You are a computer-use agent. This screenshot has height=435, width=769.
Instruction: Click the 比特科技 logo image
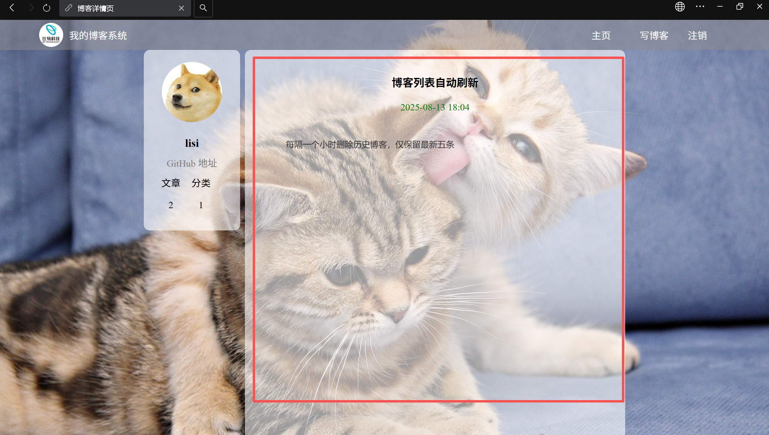[51, 35]
